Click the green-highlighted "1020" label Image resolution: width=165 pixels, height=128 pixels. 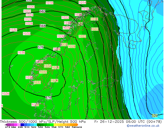click(x=95, y=29)
